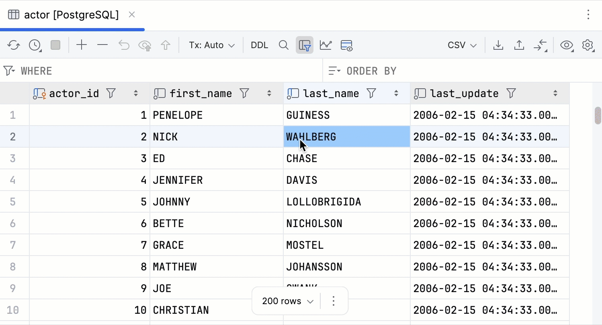Submit pending changes with the up-arrow icon
The image size is (602, 325).
165,45
